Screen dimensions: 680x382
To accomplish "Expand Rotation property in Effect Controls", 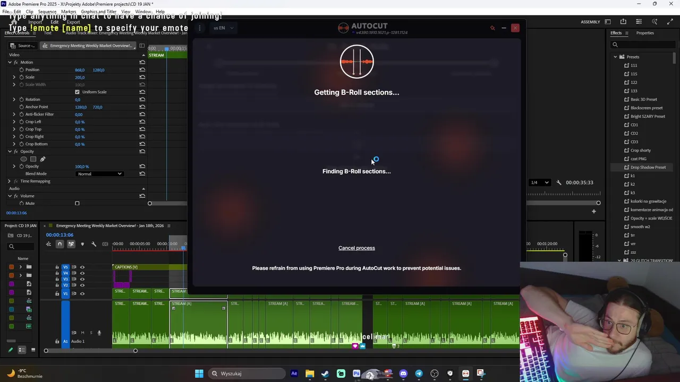I will (14, 99).
